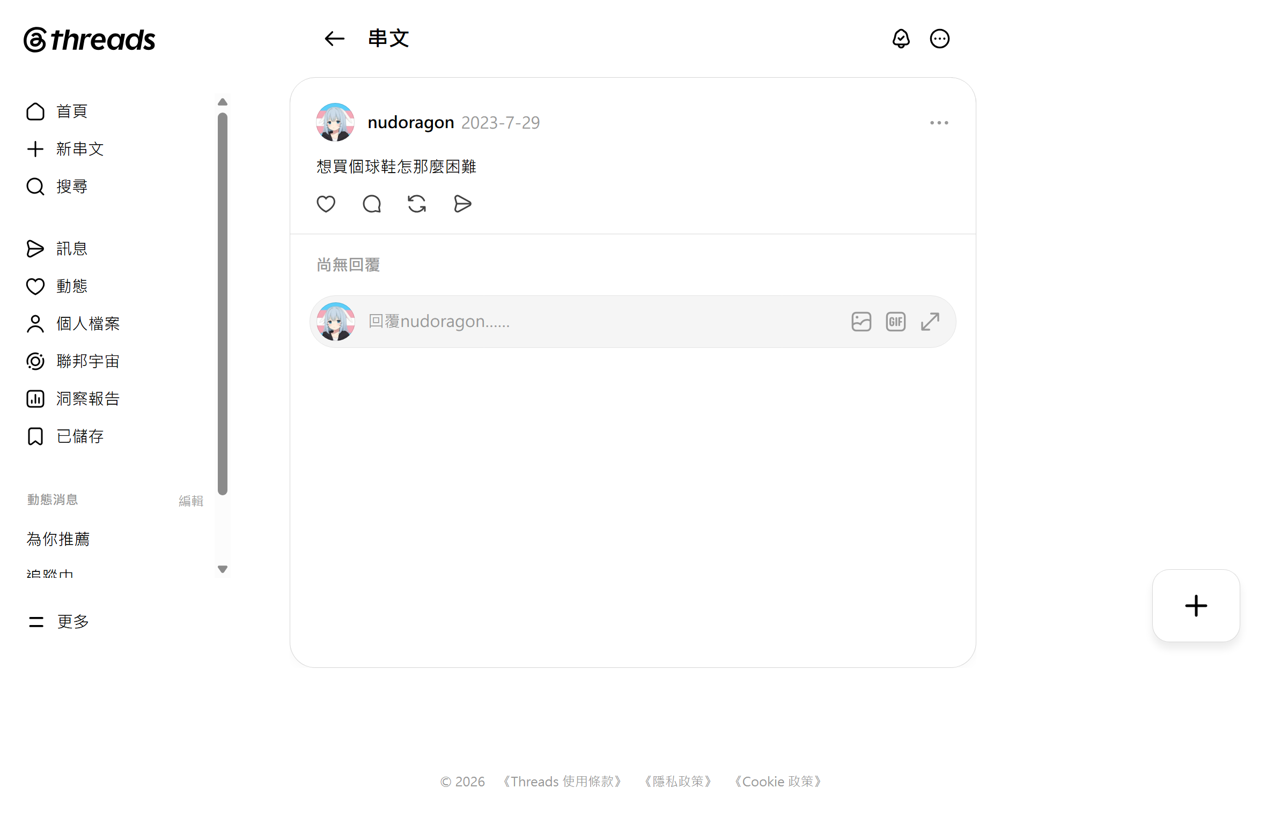Click the 串文 page title
1266x818 pixels.
388,39
